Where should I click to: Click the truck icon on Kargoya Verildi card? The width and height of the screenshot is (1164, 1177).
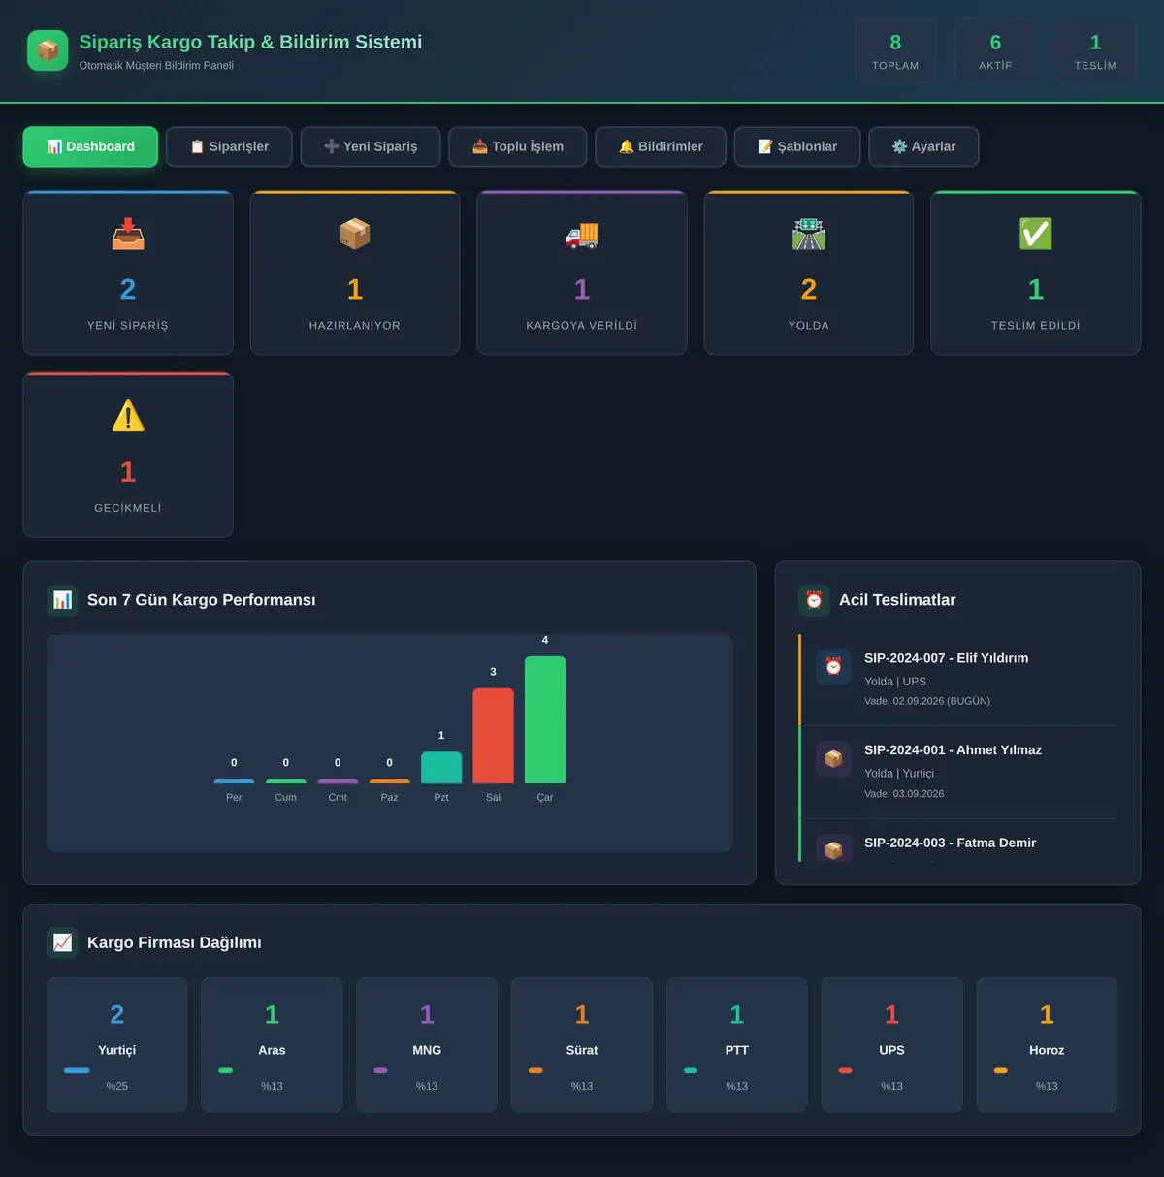tap(582, 234)
